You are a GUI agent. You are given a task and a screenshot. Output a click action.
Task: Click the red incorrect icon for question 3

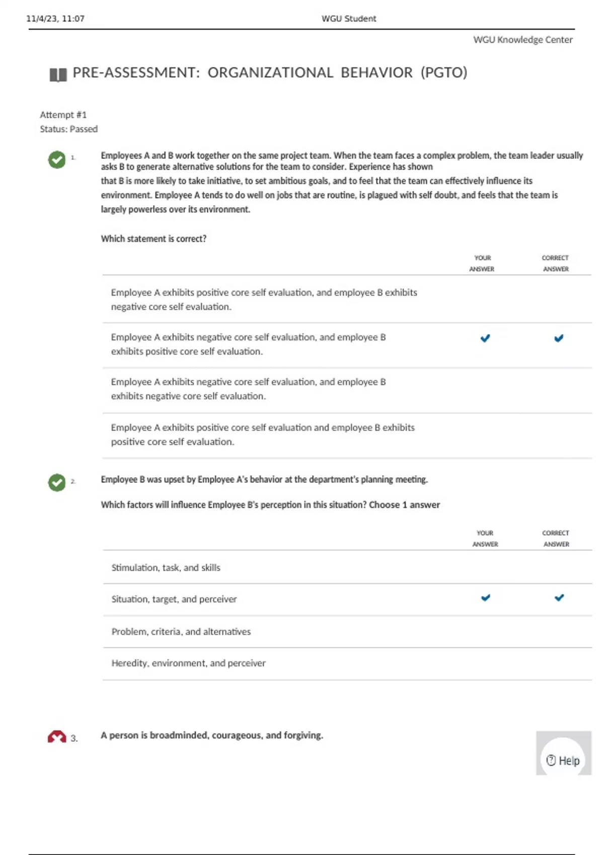[57, 737]
